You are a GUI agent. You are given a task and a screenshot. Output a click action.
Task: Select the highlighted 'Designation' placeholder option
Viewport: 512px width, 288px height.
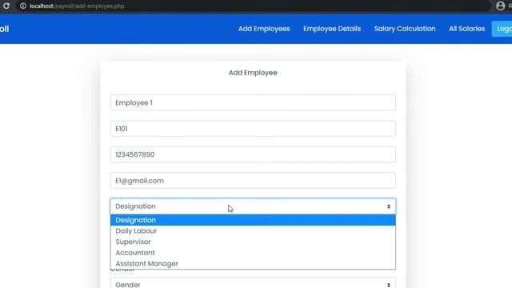click(253, 220)
